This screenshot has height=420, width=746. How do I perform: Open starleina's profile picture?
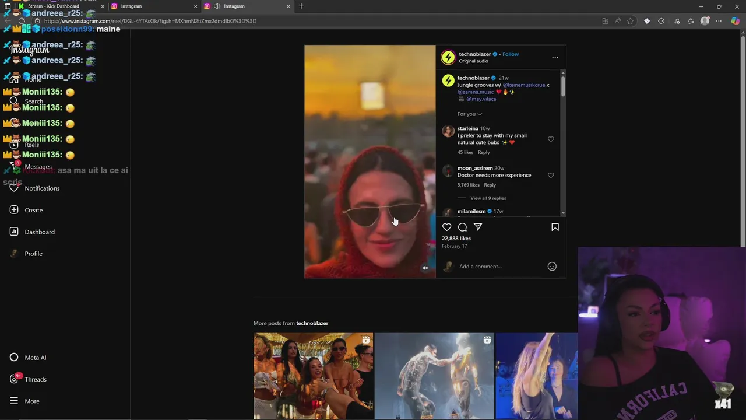[x=448, y=131]
